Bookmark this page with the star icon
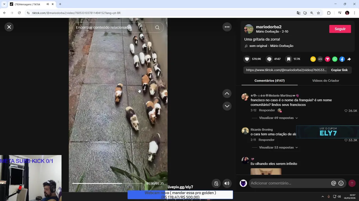This screenshot has height=201, width=359. coord(318,13)
